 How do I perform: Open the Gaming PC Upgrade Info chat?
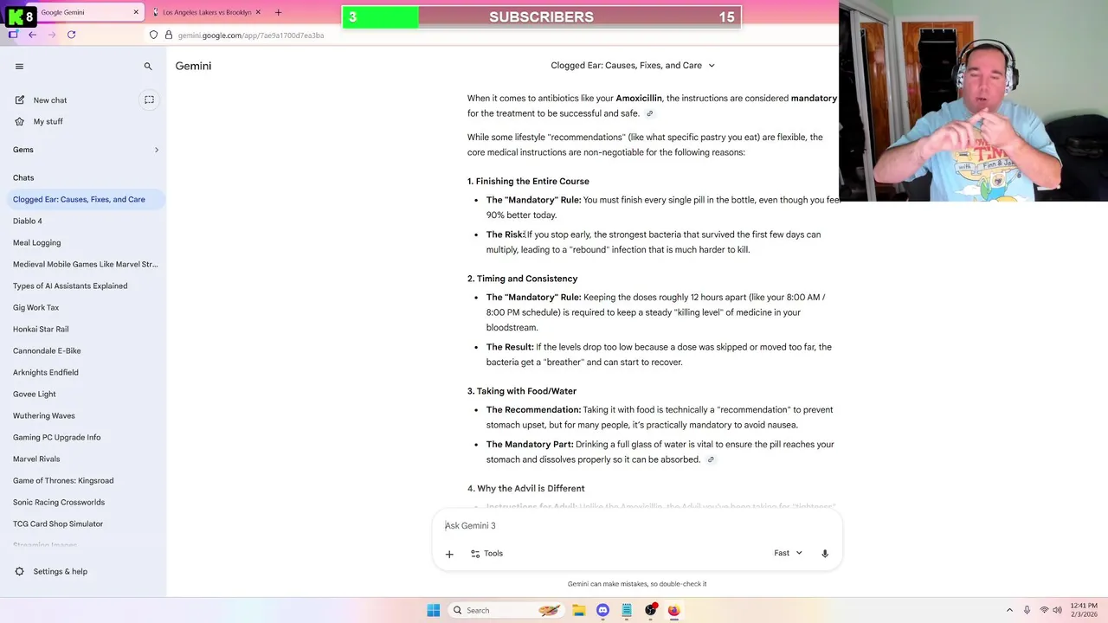(56, 437)
